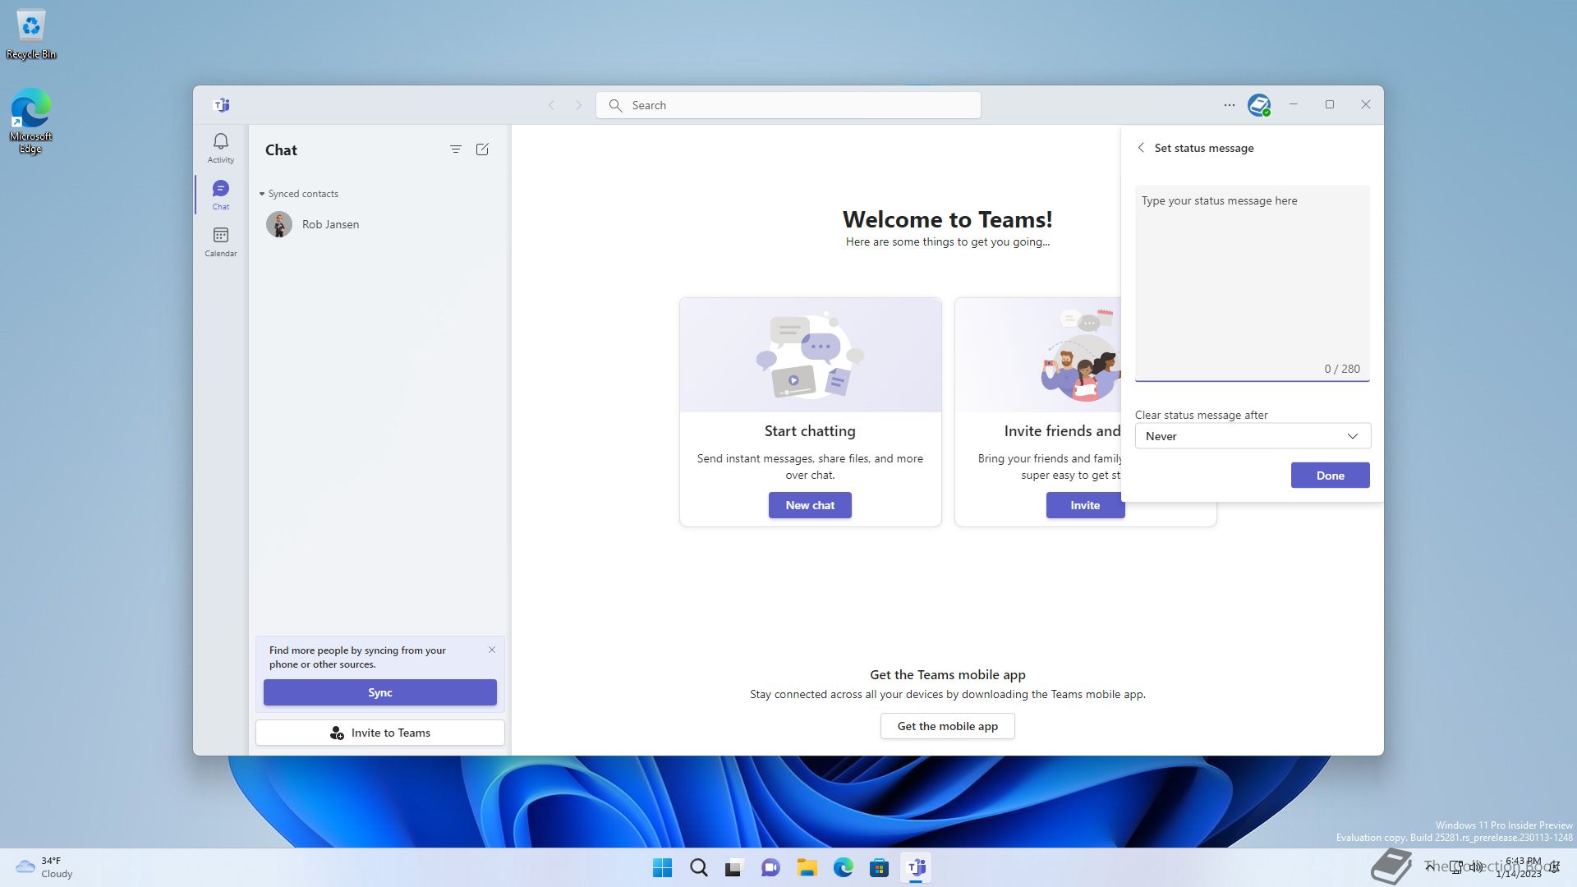Click the Invite button on the card
The width and height of the screenshot is (1577, 887).
1085,505
